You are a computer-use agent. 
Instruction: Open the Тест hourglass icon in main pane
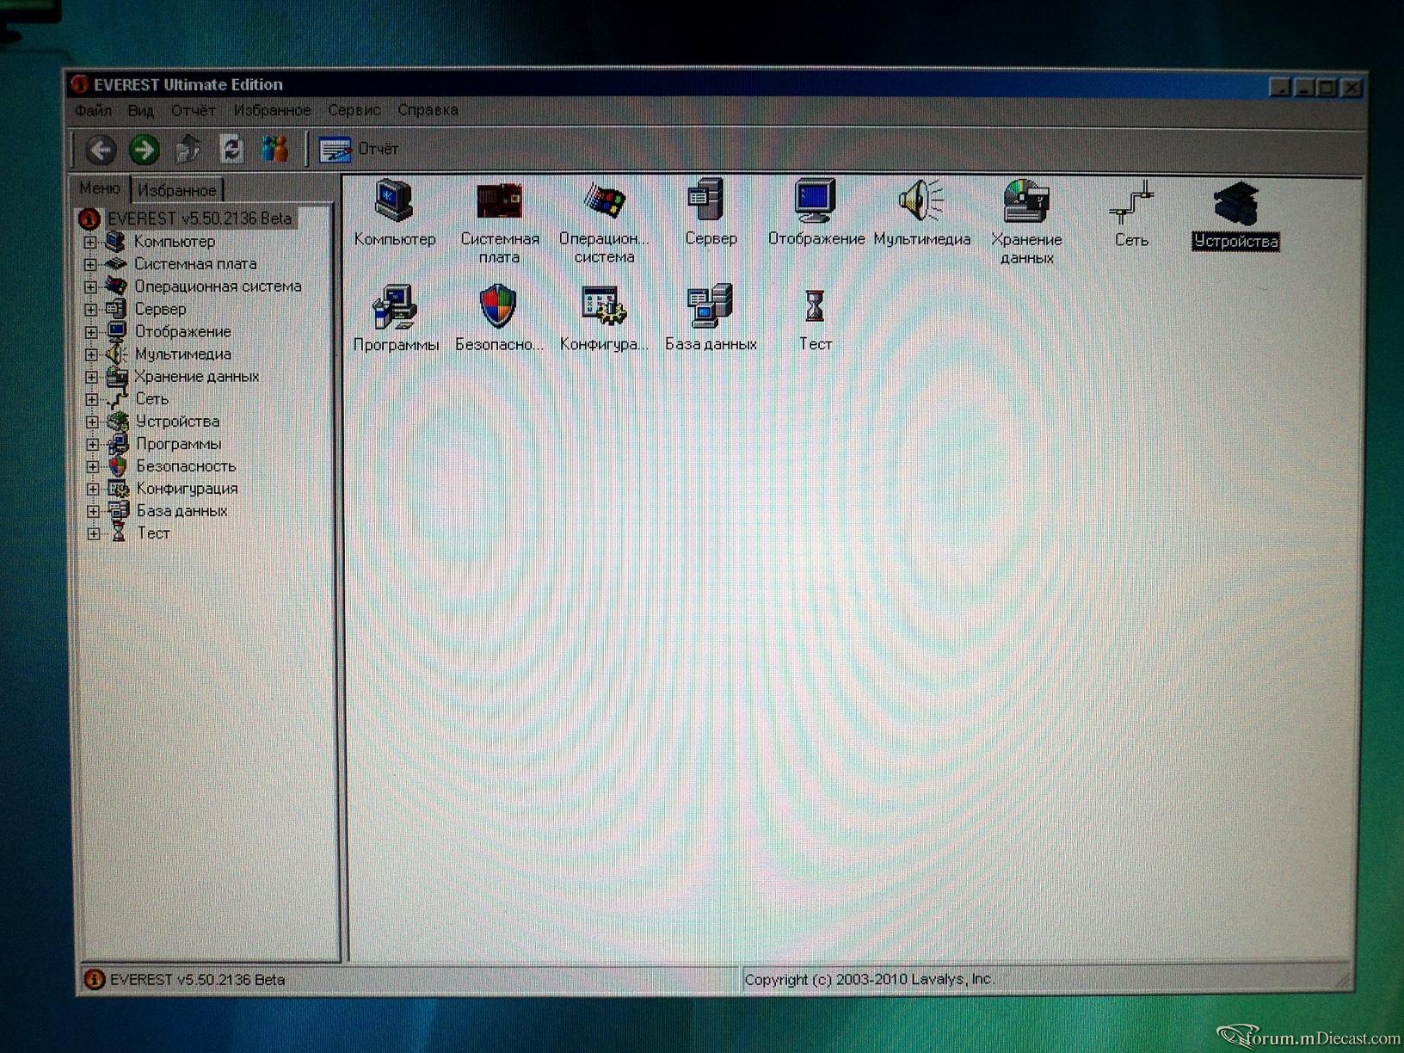point(815,319)
